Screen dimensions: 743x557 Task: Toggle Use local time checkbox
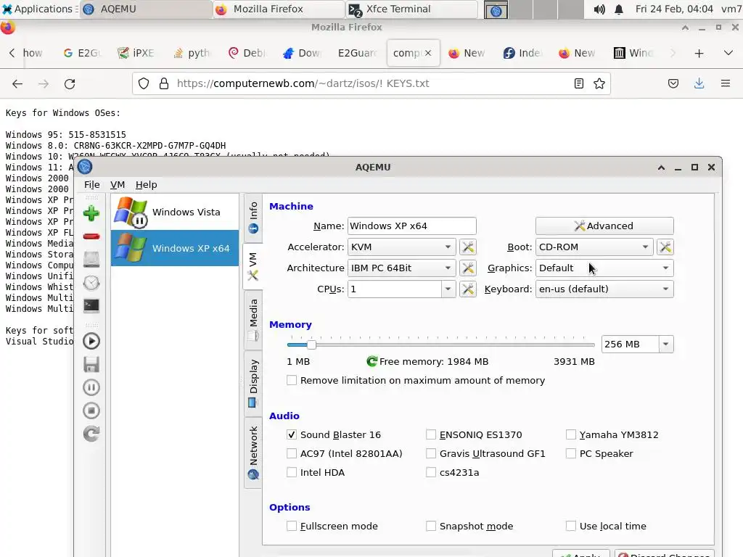point(571,526)
